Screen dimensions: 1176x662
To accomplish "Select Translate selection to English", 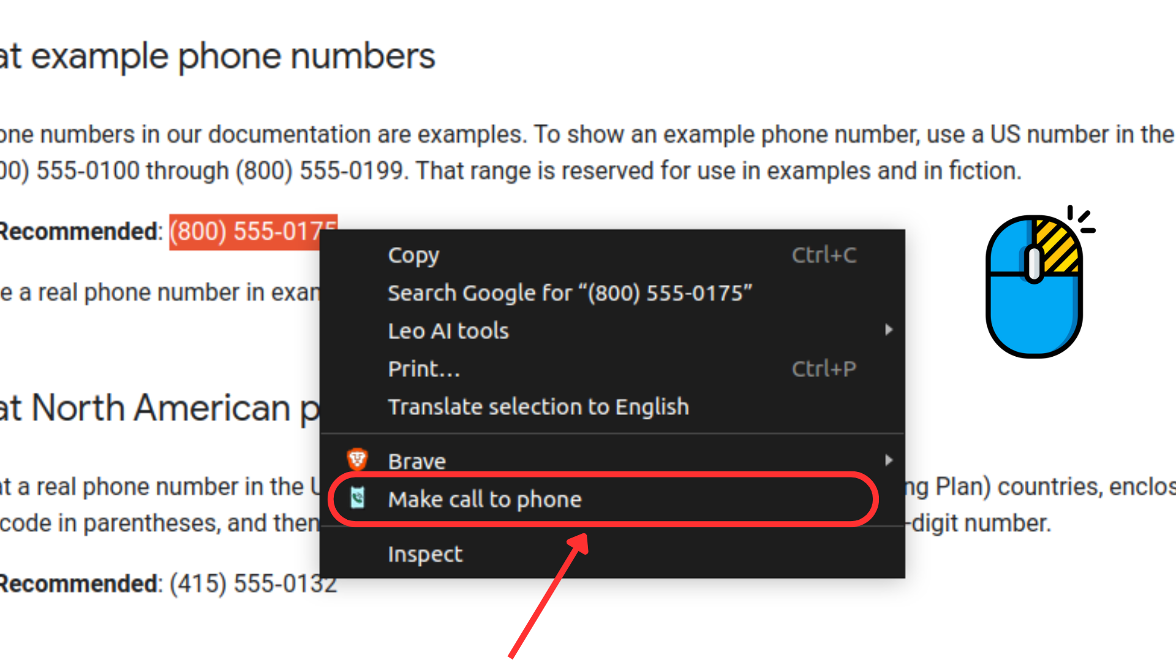I will point(538,407).
